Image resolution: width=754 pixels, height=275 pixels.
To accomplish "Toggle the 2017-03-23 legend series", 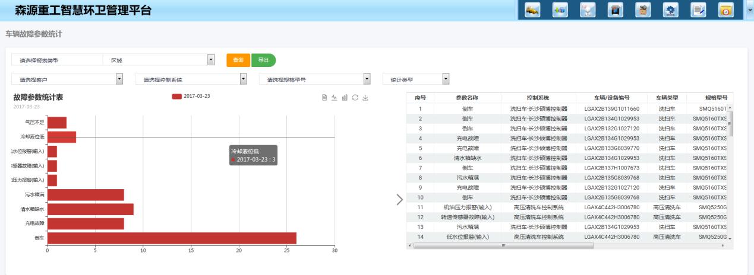I will click(191, 96).
